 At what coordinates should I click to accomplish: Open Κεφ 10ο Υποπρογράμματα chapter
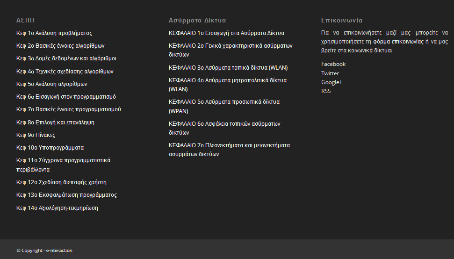click(50, 148)
